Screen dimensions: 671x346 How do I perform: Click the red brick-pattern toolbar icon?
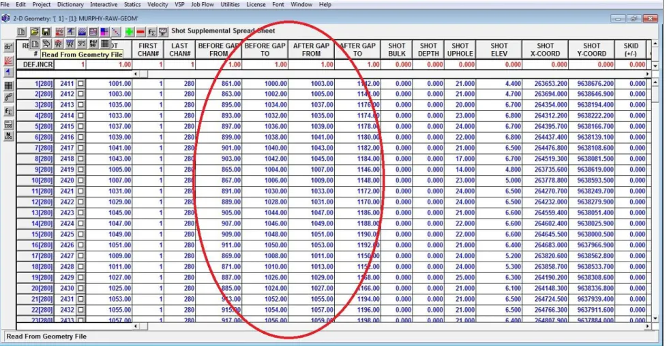59,31
